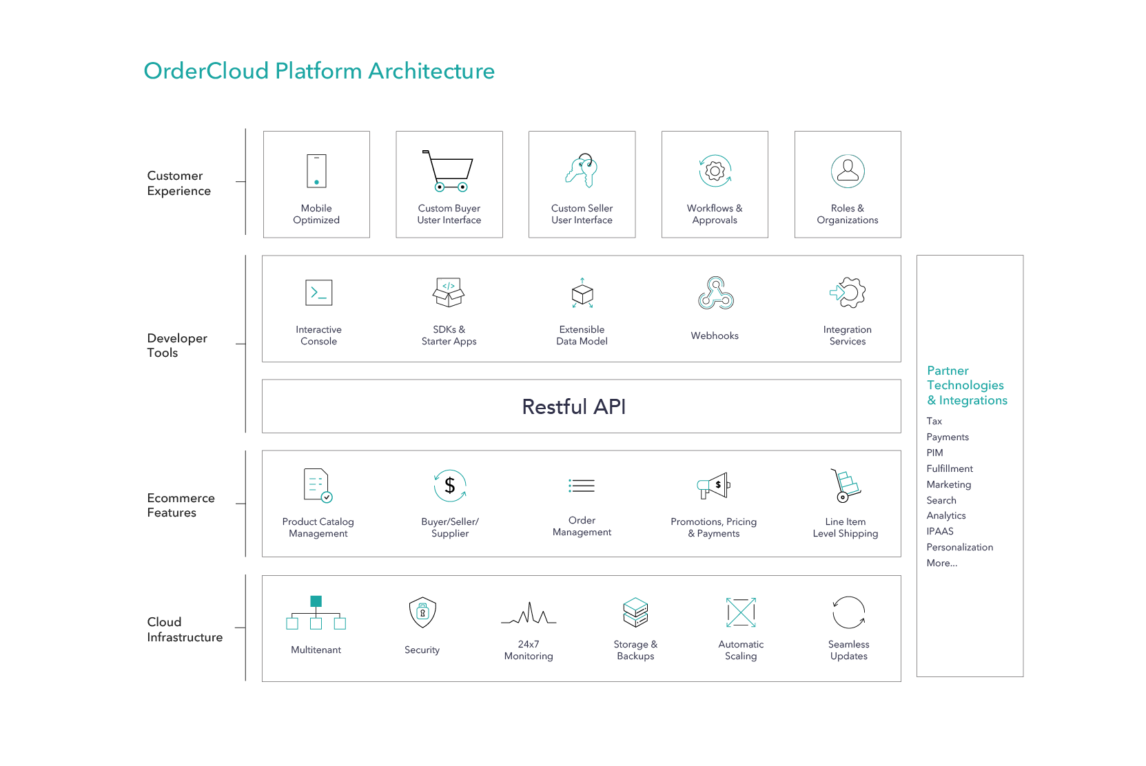Click the Customer Experience row label
1146x766 pixels.
click(x=179, y=183)
